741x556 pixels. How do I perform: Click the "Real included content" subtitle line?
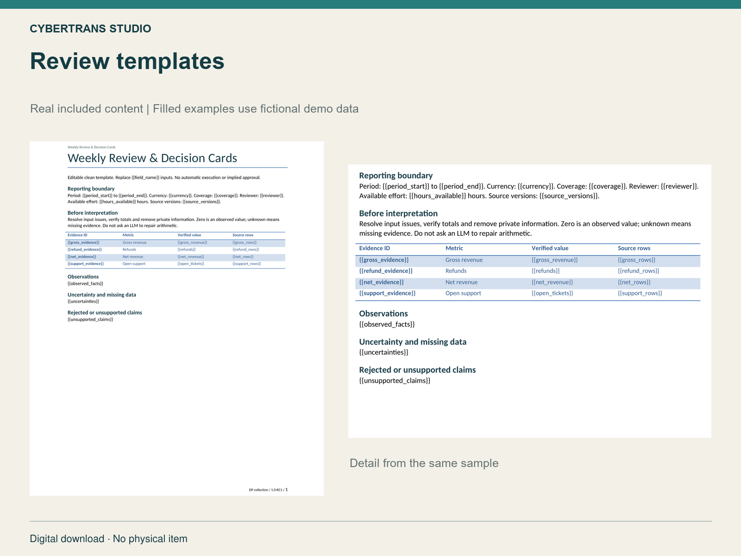point(195,109)
